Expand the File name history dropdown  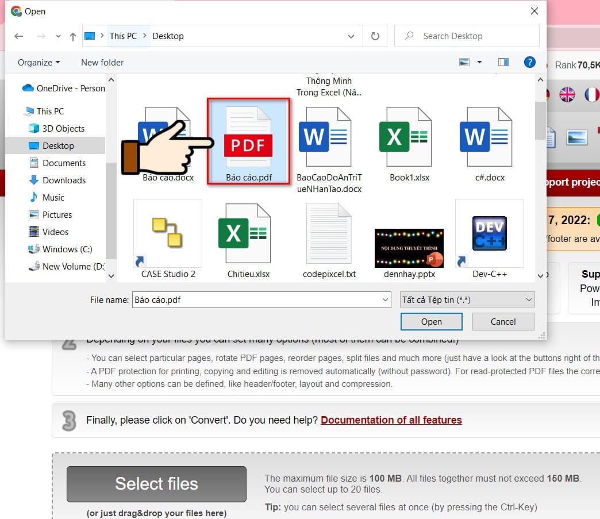click(x=385, y=299)
